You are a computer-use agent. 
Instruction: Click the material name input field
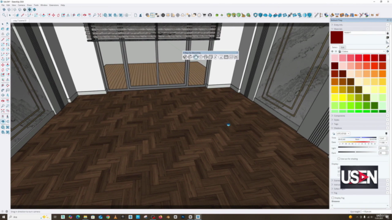364,32
